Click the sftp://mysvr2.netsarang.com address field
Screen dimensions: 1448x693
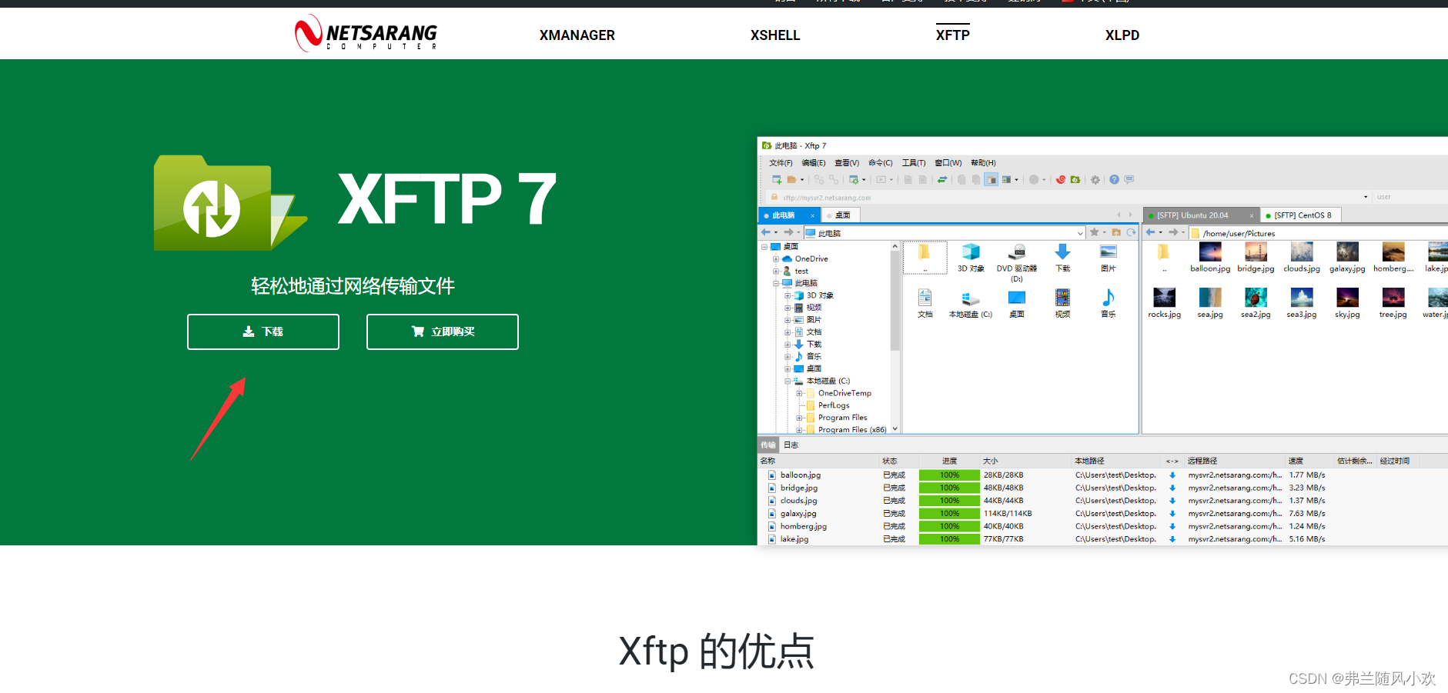coord(1070,198)
